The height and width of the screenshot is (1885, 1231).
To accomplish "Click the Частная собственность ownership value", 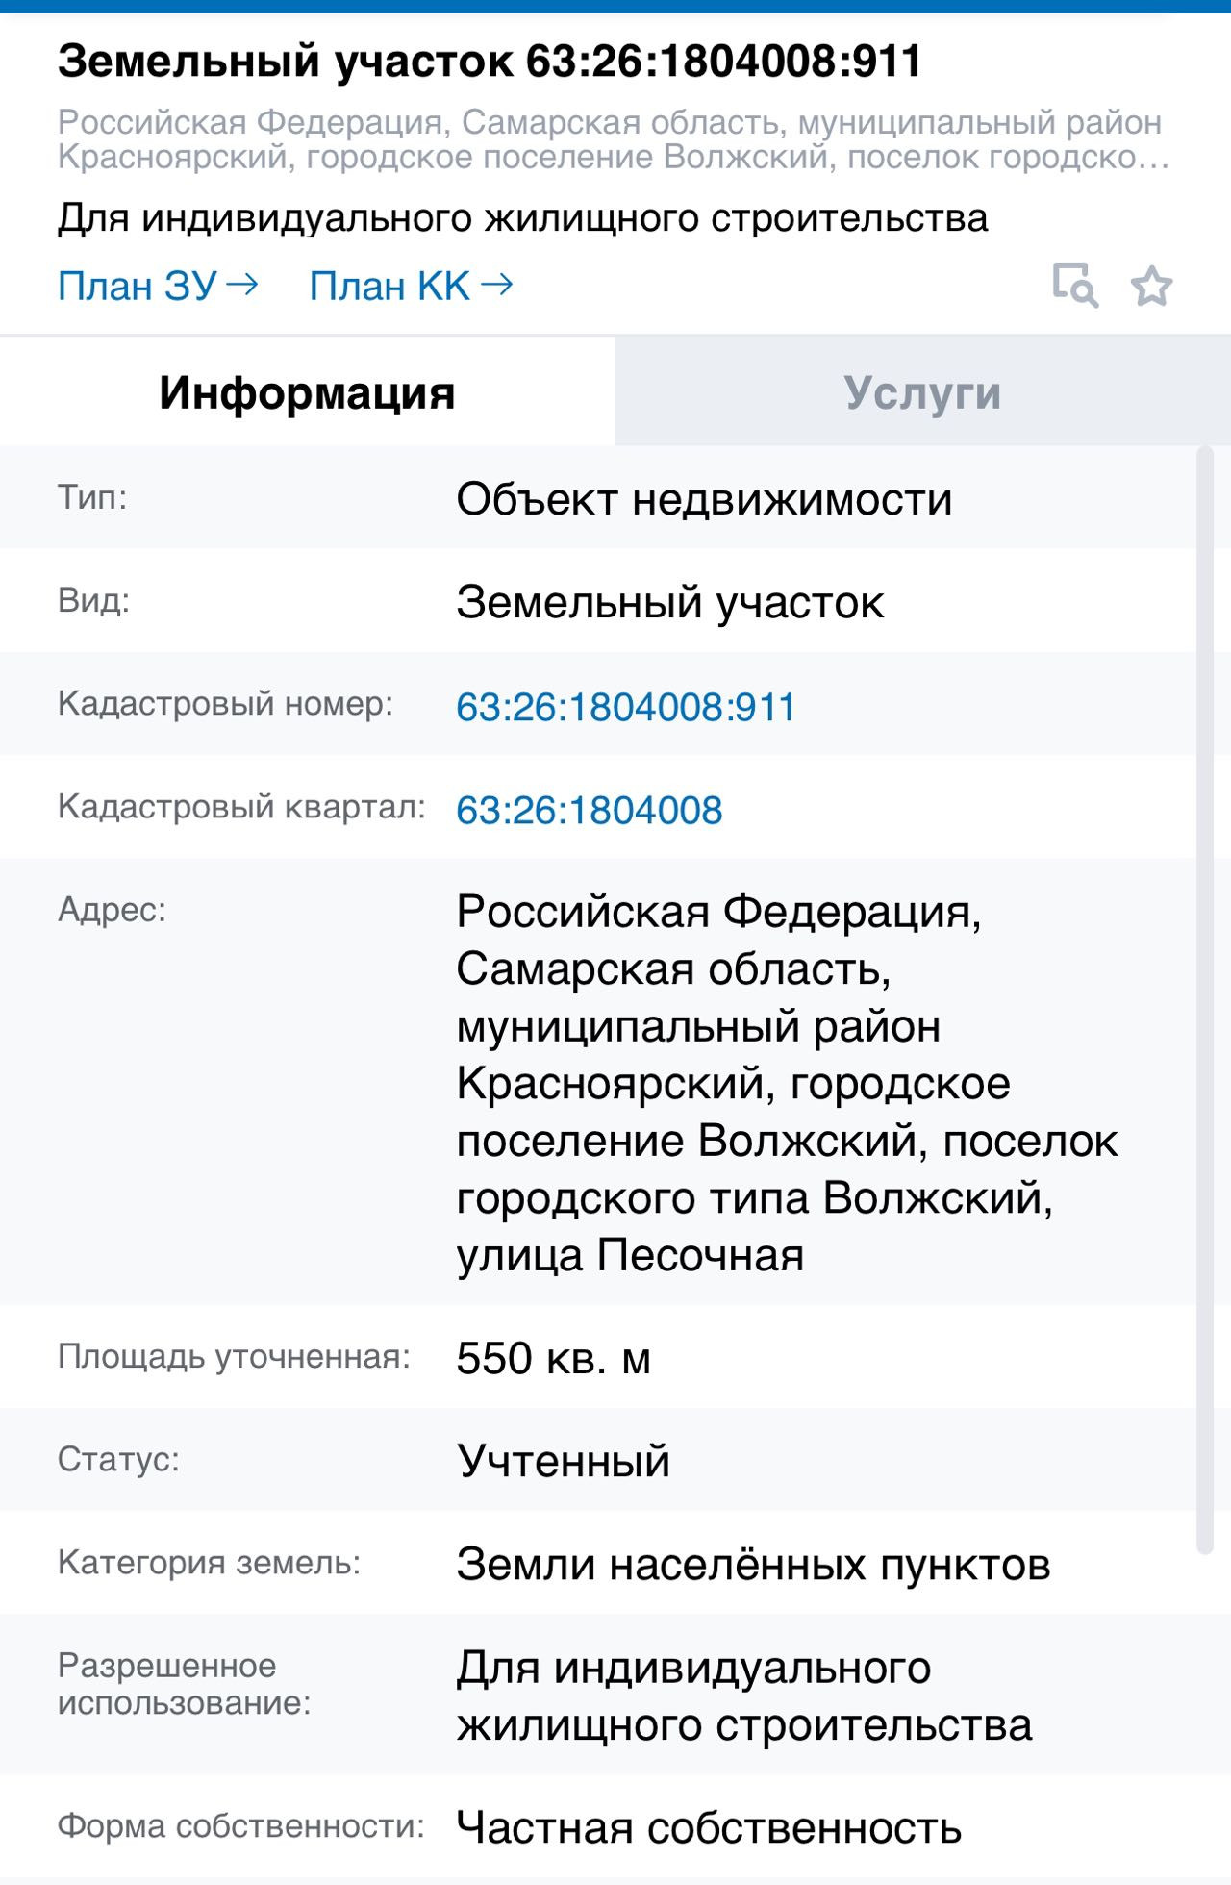I will pos(708,1827).
